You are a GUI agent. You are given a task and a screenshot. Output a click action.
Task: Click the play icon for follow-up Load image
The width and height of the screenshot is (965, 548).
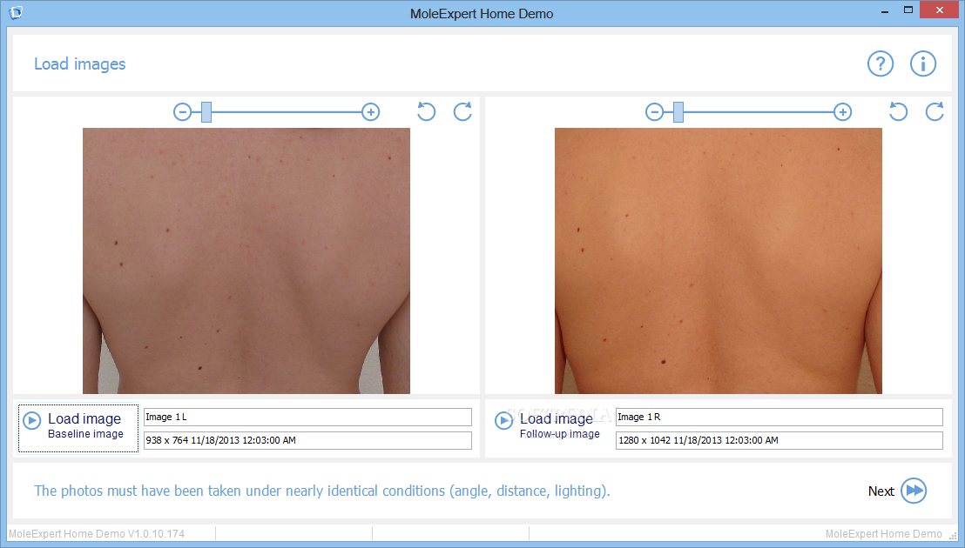(504, 420)
